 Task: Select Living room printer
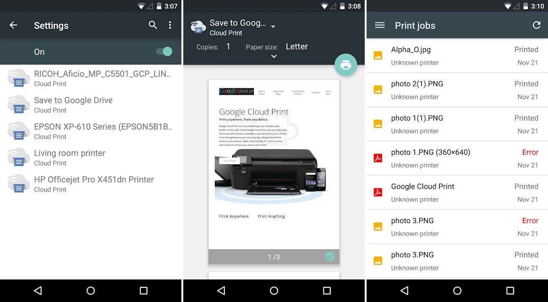pyautogui.click(x=70, y=158)
